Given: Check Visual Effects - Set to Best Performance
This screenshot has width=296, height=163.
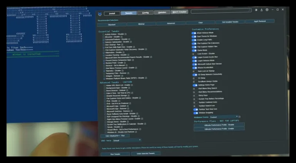Looking at the screenshot, I should [105, 130].
